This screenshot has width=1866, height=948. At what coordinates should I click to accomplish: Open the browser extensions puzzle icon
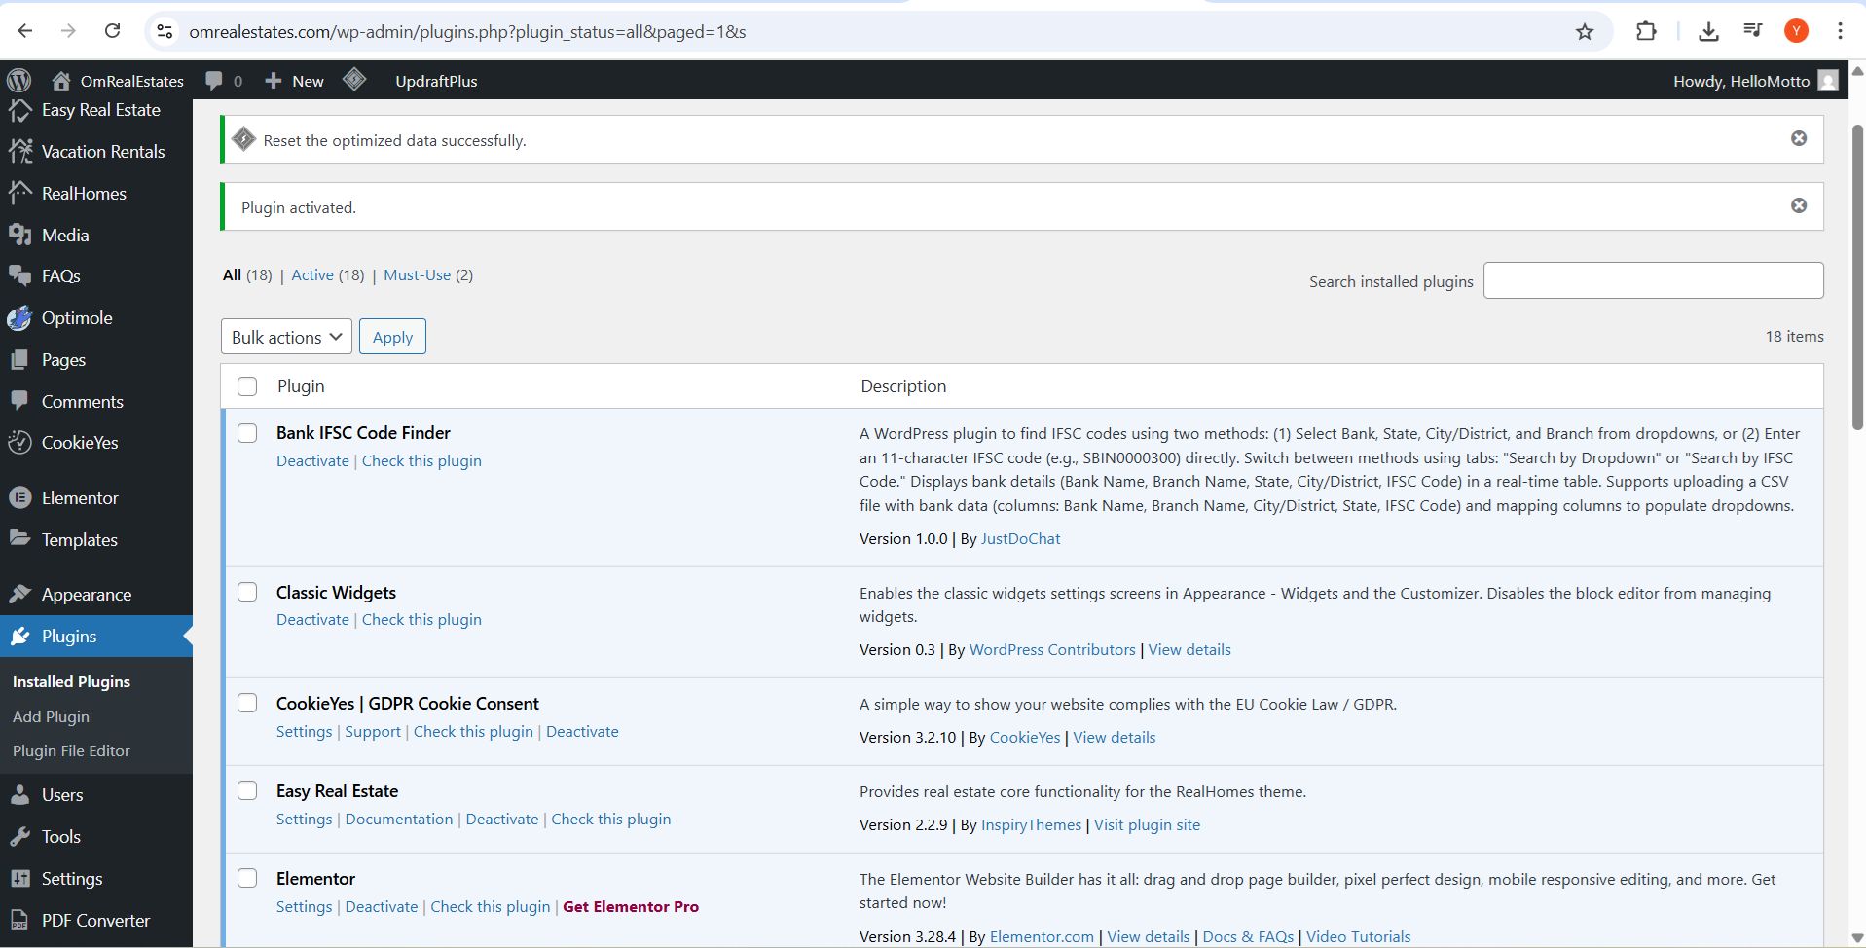(x=1646, y=32)
